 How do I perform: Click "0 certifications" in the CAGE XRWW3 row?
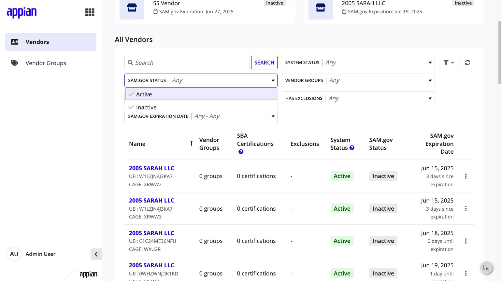pos(256,208)
